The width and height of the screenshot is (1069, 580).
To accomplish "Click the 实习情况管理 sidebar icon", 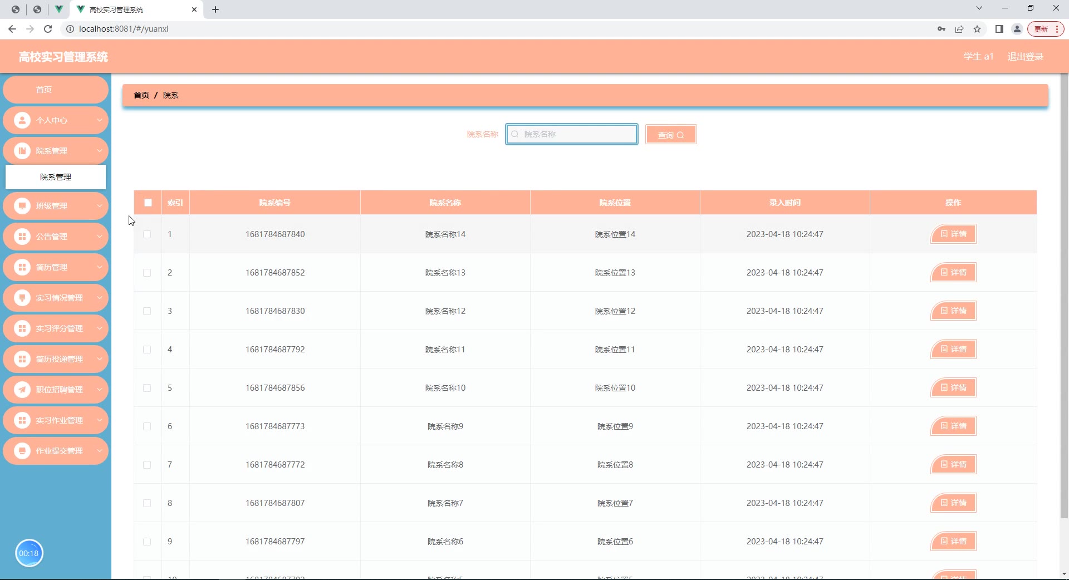I will (x=22, y=298).
